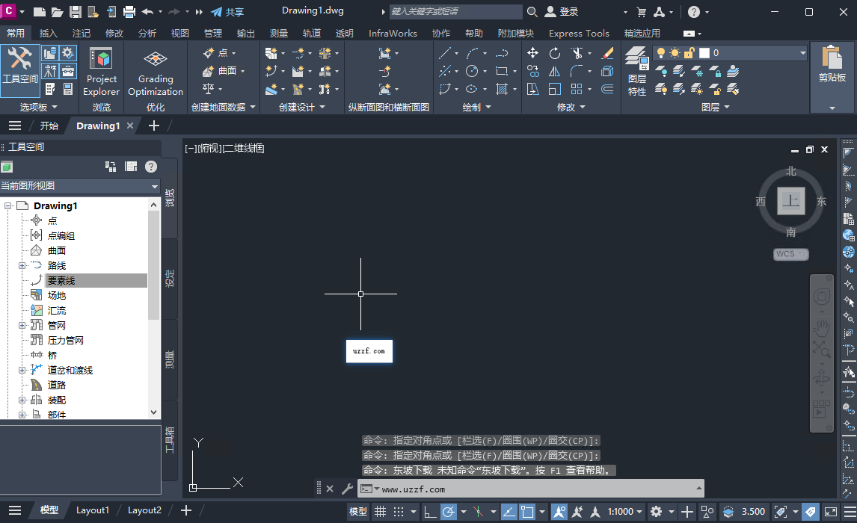Click the 模型 button in the status bar
This screenshot has height=523, width=857.
[357, 511]
